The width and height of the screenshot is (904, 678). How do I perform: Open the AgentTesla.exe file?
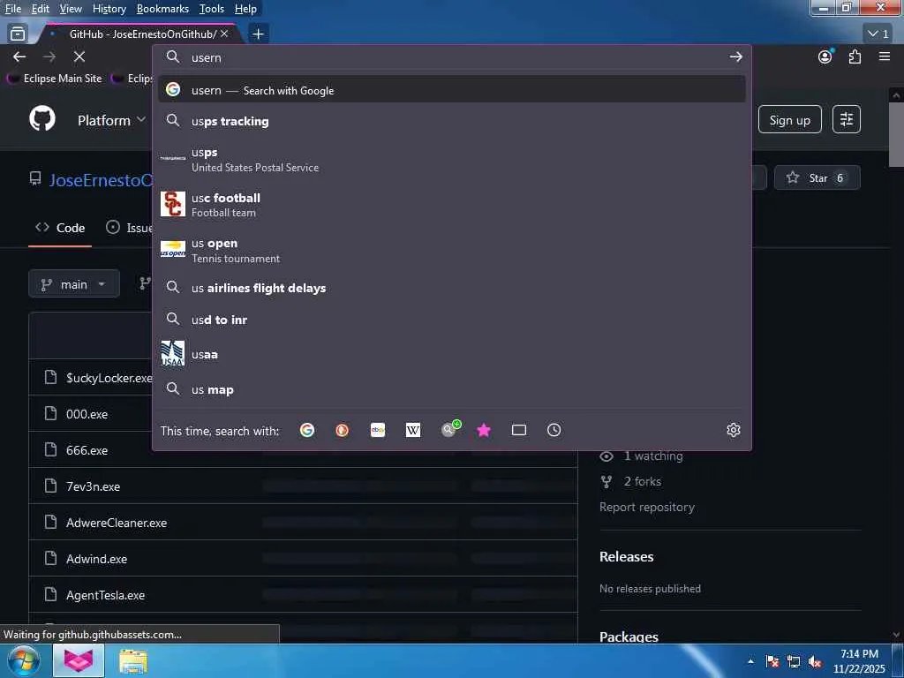point(106,595)
